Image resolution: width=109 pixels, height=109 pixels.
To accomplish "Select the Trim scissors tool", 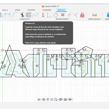I will pyautogui.click(x=22, y=15).
